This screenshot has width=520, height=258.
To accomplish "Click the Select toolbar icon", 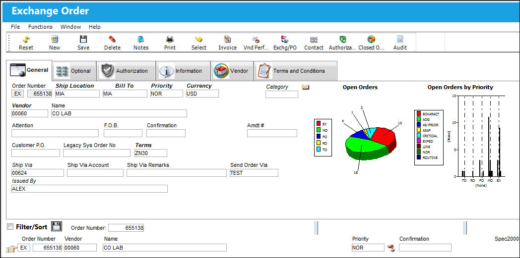I will 198,40.
